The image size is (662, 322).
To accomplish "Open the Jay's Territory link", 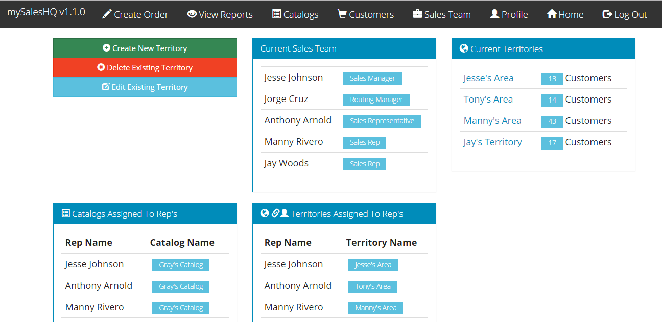I will tap(492, 142).
